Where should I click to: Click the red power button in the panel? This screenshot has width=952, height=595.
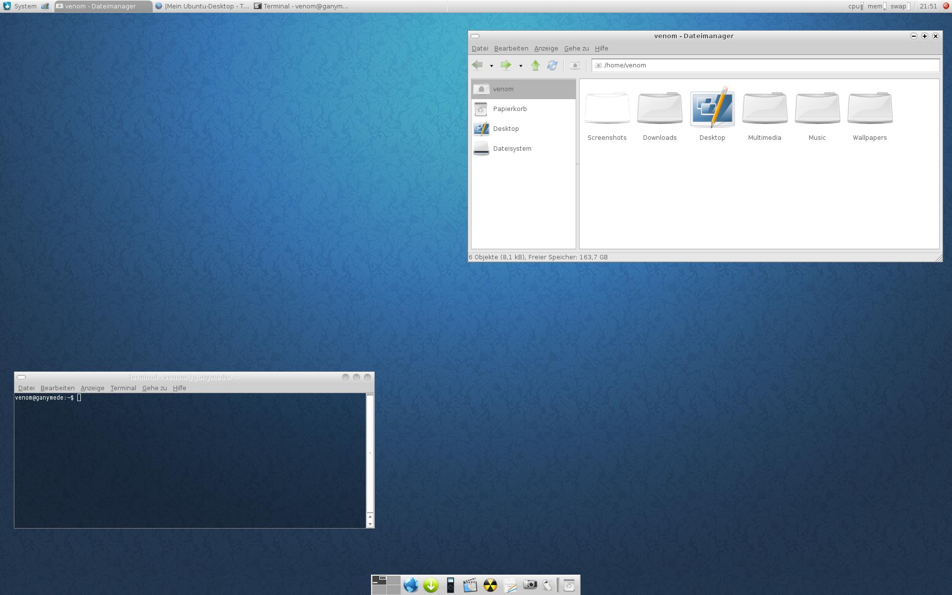pos(946,6)
